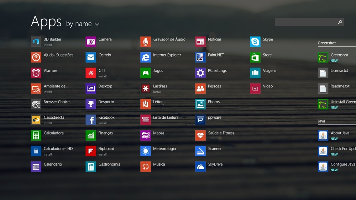This screenshot has width=356, height=200.
Task: Open the 3D Builder app icon
Action: pyautogui.click(x=36, y=42)
